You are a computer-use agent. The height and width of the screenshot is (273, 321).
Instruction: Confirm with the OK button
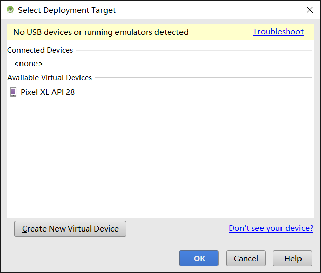199,259
